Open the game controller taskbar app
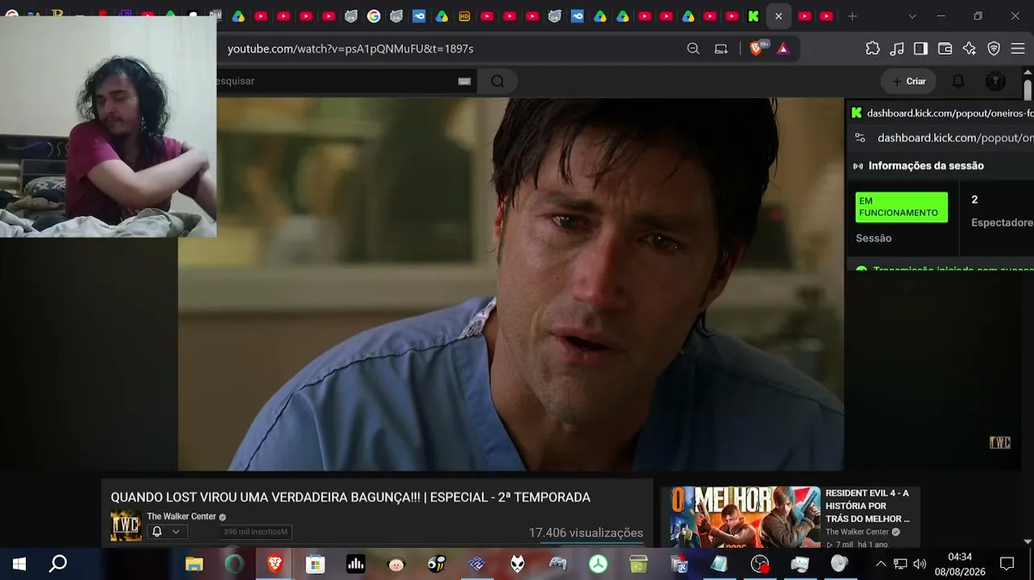Viewport: 1034px width, 580px height. (x=558, y=564)
